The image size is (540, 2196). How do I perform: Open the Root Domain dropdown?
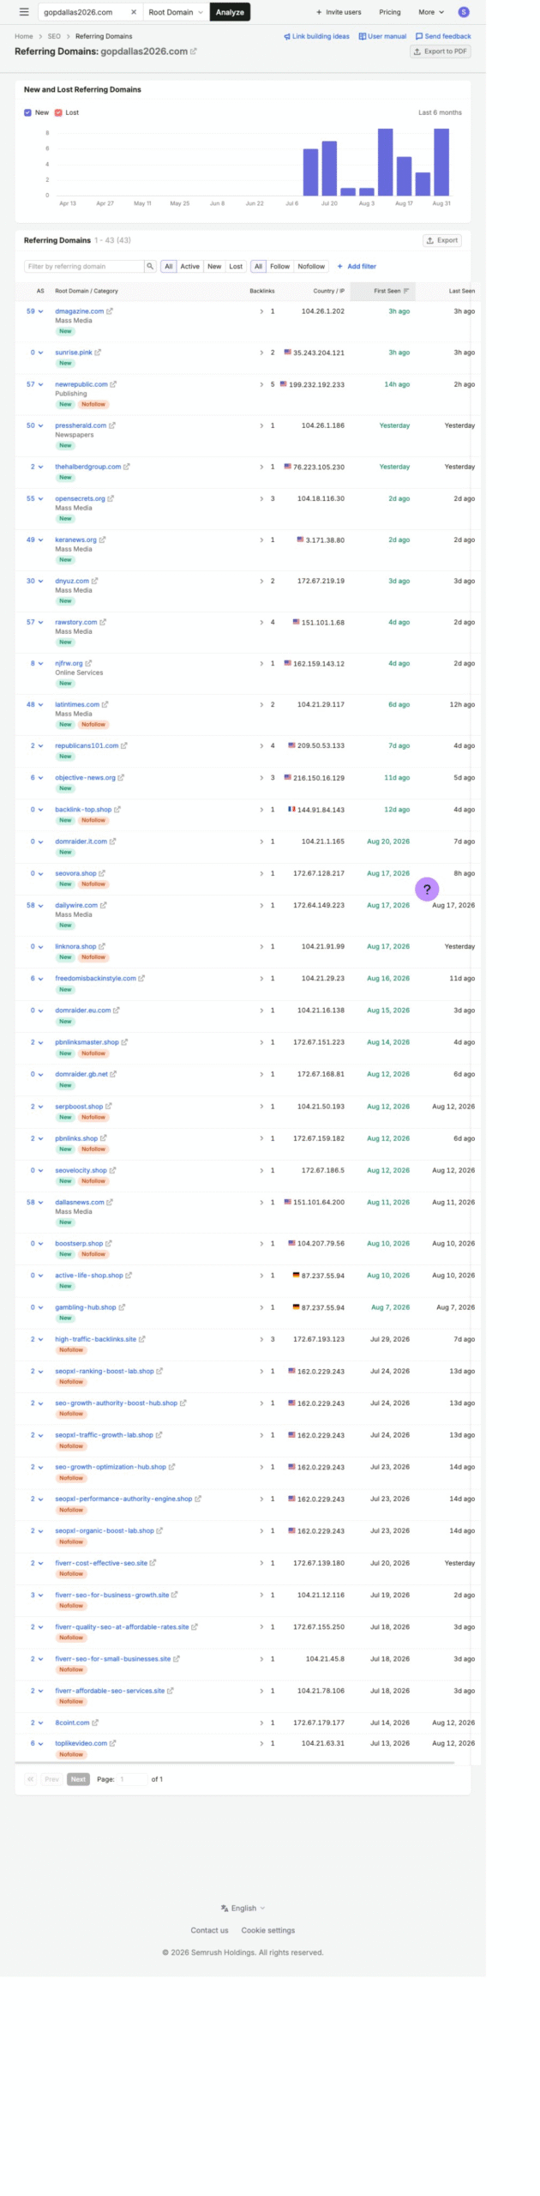pyautogui.click(x=176, y=12)
